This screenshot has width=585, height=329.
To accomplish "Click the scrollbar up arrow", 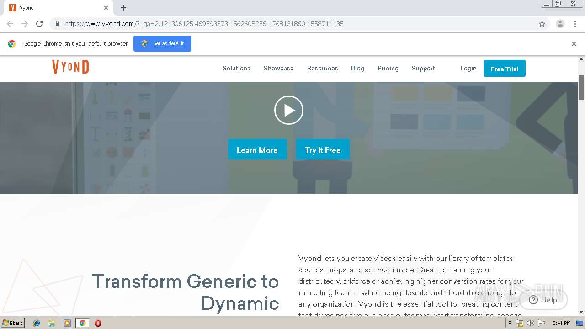I will (581, 59).
